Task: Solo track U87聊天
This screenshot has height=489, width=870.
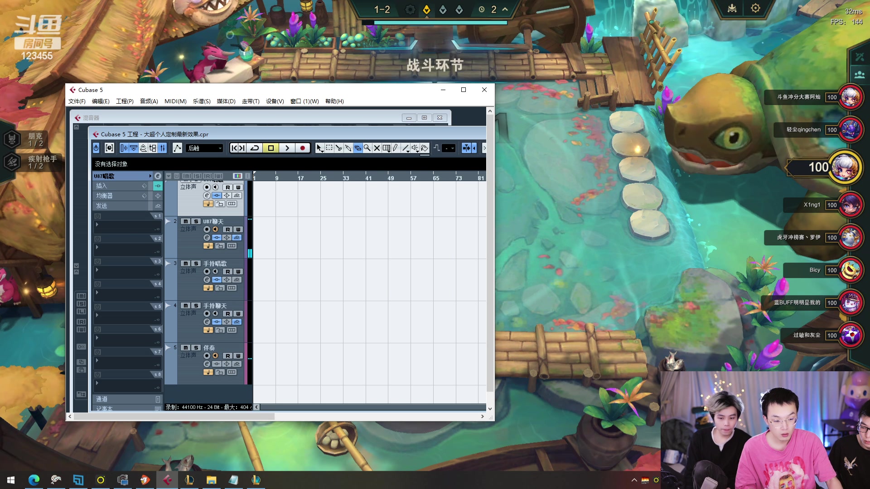Action: [x=196, y=221]
